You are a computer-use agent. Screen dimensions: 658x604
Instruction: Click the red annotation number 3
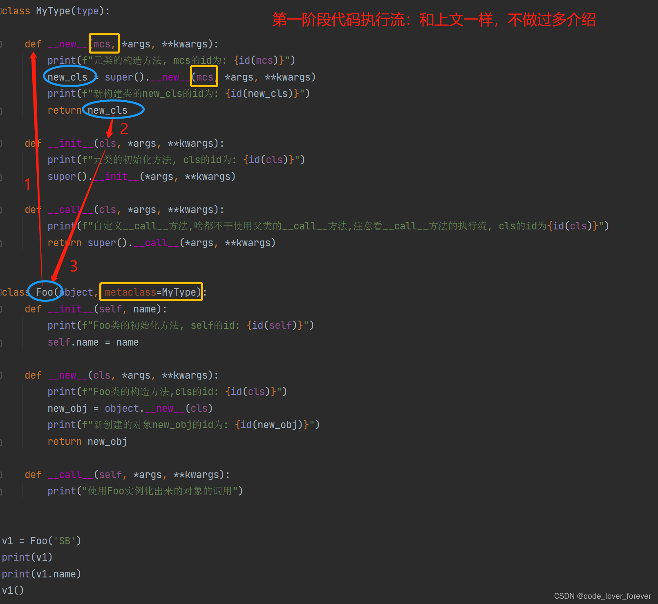[74, 266]
